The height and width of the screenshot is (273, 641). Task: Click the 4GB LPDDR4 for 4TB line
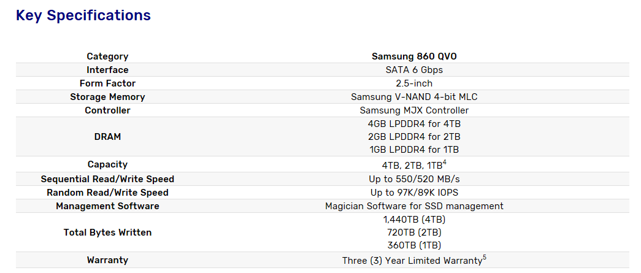[x=414, y=124]
